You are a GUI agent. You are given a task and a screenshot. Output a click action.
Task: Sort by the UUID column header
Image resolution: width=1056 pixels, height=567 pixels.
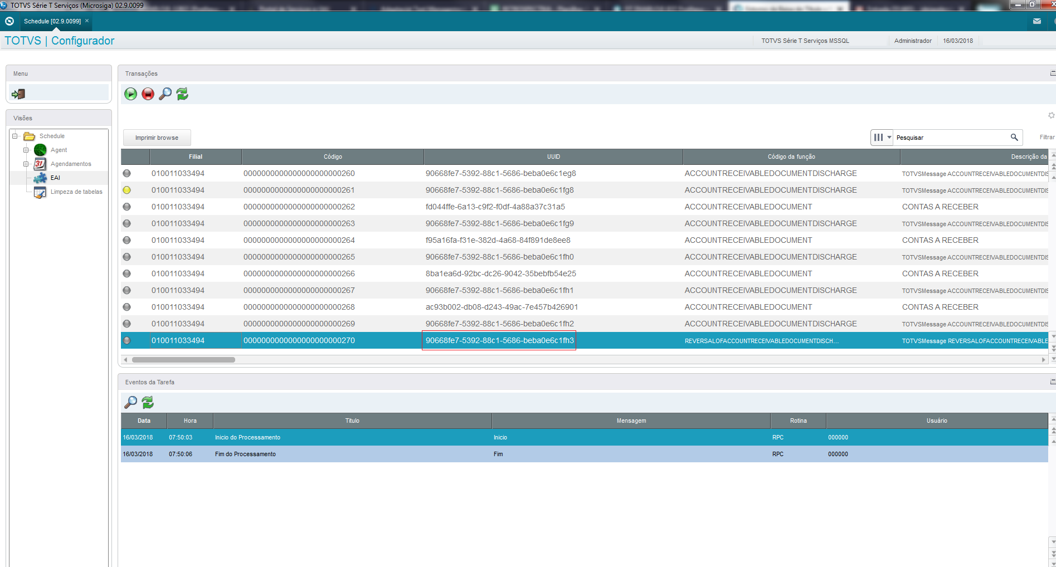coord(553,157)
